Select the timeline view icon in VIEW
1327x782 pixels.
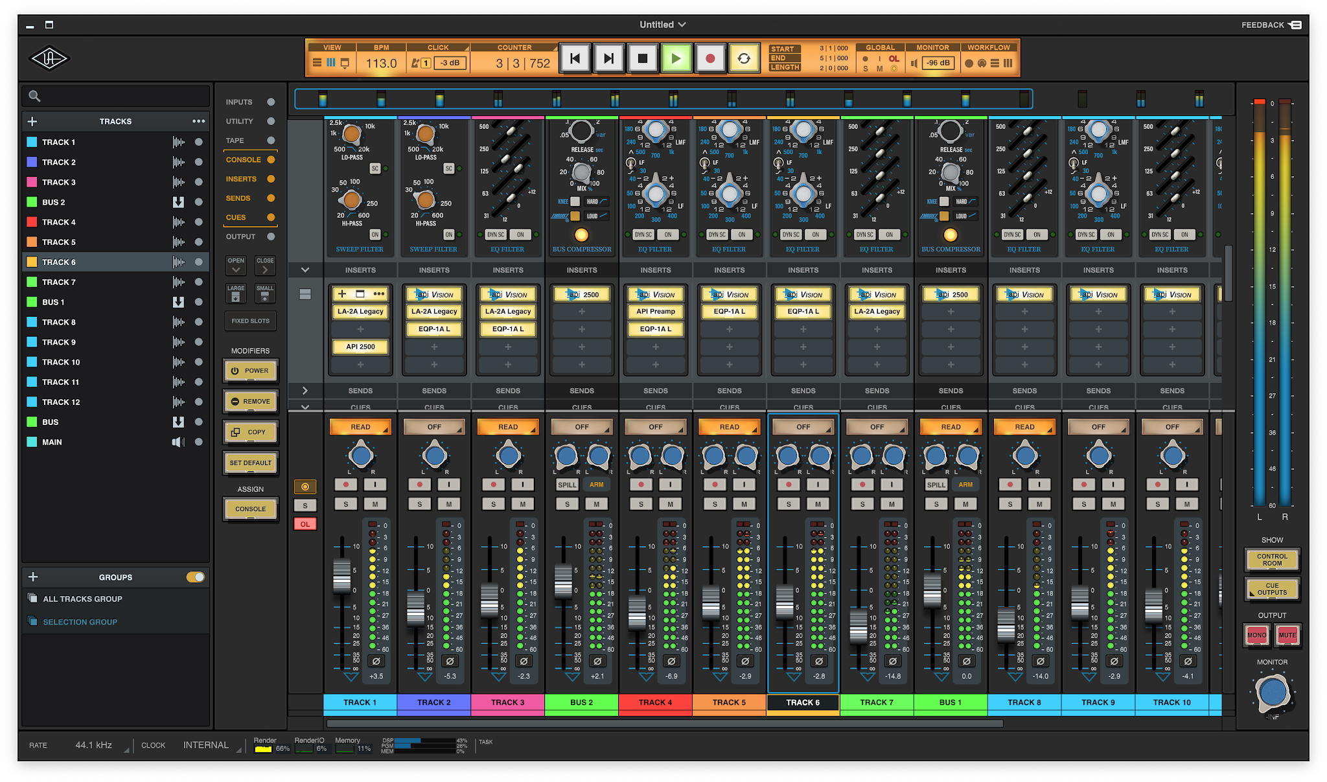317,63
